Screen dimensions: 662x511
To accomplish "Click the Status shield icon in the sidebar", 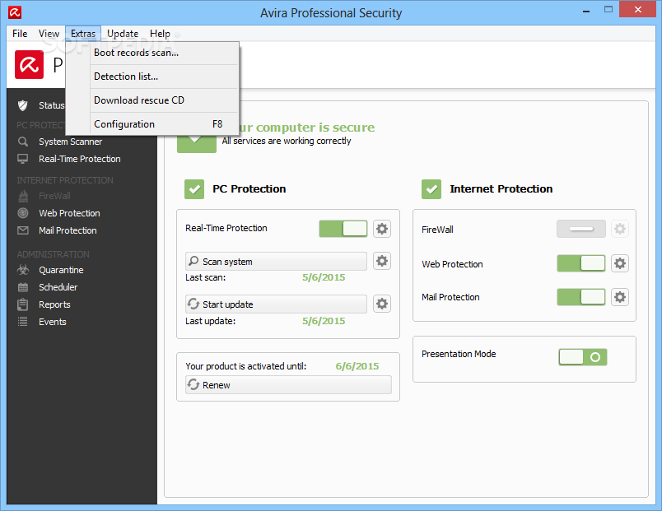I will [x=23, y=105].
